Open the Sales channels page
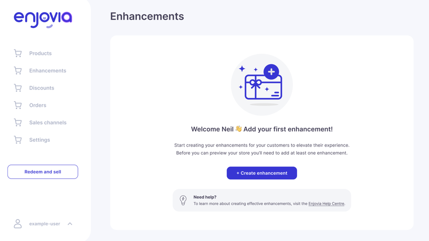This screenshot has width=429, height=241. tap(48, 123)
